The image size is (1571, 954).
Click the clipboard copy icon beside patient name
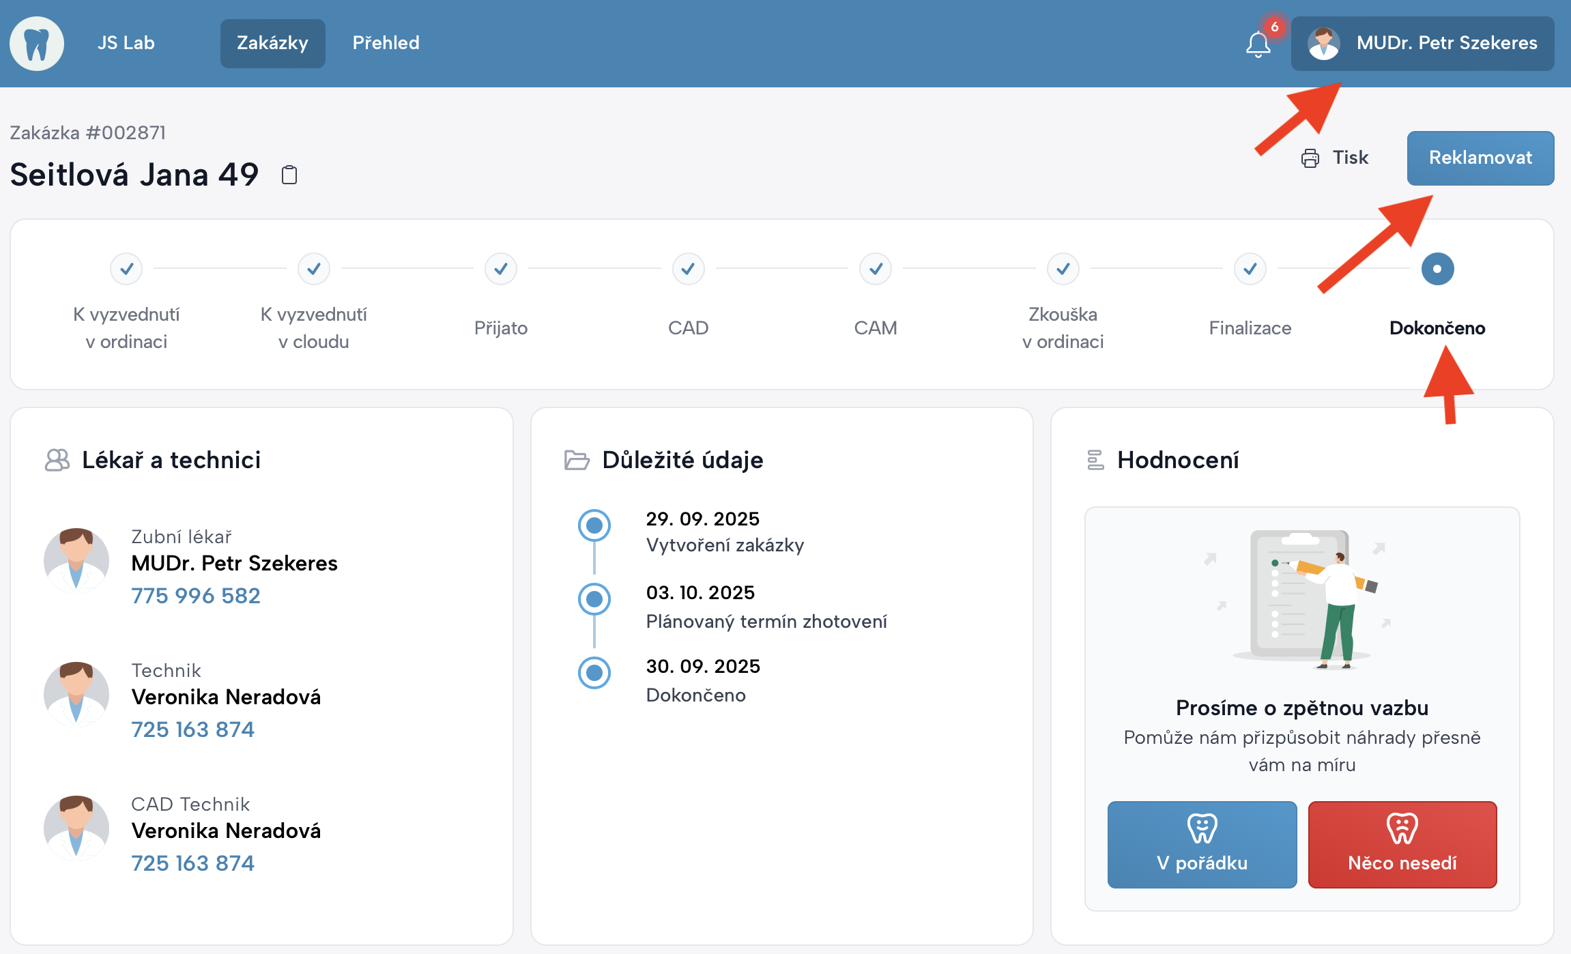point(289,175)
